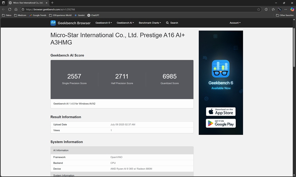Viewport: 296px width, 177px height.
Task: Open the Account dropdown menu
Action: tap(235, 23)
